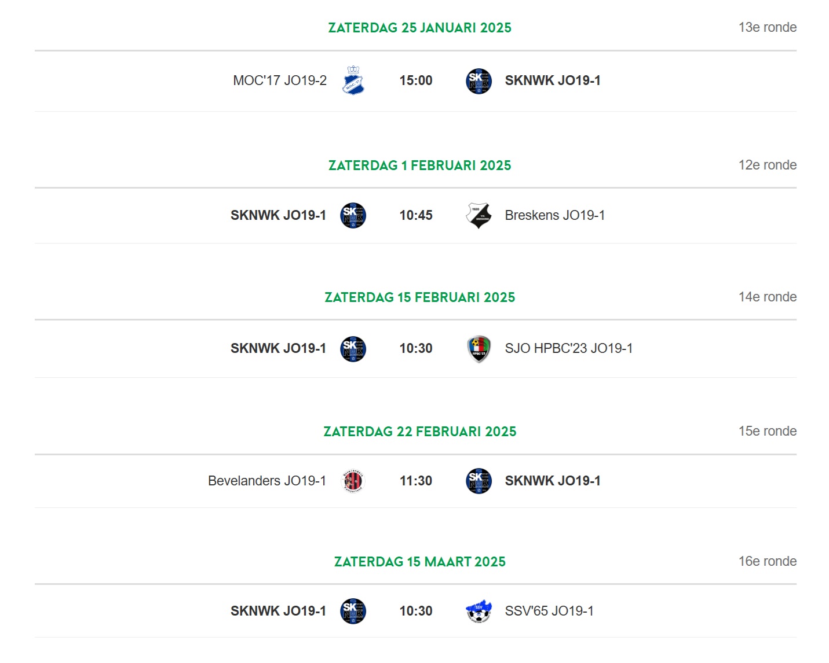Click the Breskens club crest icon
Viewport: 829px width, 663px height.
click(x=479, y=215)
